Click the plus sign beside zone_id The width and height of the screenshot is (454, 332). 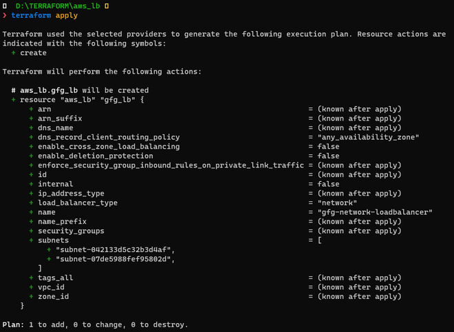tap(31, 296)
